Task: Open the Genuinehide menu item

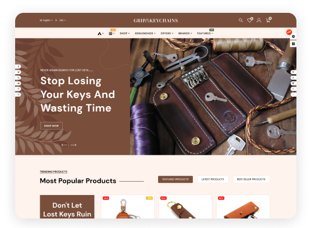Action: [145, 34]
